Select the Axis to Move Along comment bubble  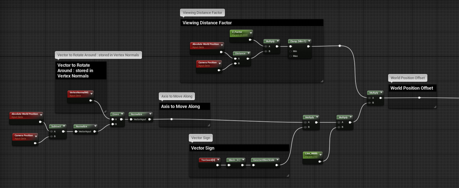(177, 96)
